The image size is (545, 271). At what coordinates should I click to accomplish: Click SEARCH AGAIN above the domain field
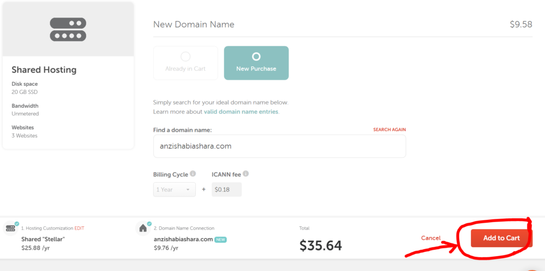coord(389,130)
